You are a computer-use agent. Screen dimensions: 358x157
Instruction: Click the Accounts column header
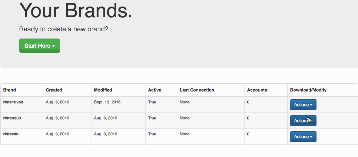[257, 90]
